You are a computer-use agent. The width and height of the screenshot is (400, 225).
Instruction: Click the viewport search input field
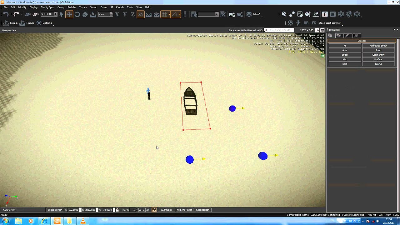[x=279, y=30]
